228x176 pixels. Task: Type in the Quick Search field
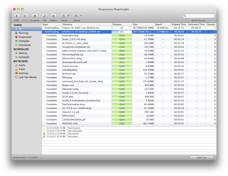200,16
